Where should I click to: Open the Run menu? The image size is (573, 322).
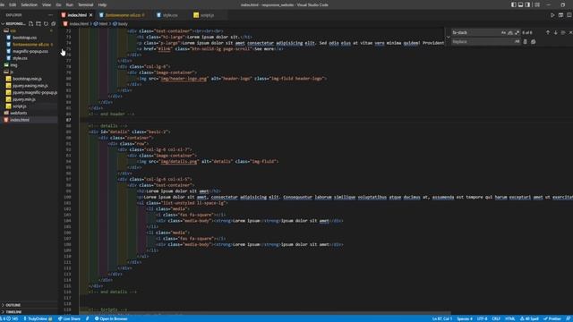[69, 4]
